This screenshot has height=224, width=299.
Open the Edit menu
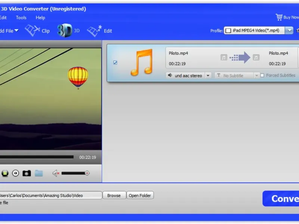[3, 18]
